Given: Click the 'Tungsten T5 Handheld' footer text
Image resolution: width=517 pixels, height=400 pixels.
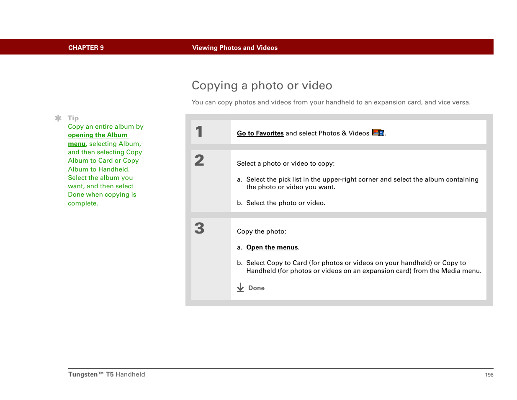Looking at the screenshot, I should point(107,374).
